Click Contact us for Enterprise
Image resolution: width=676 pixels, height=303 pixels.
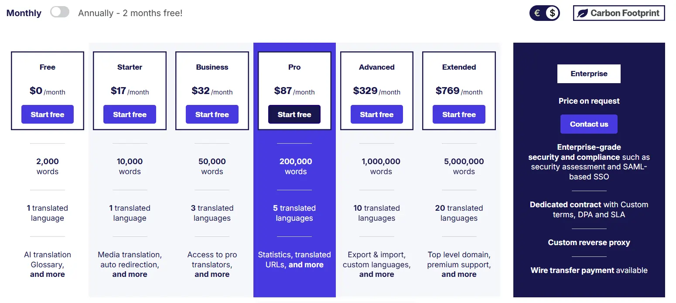pos(589,124)
